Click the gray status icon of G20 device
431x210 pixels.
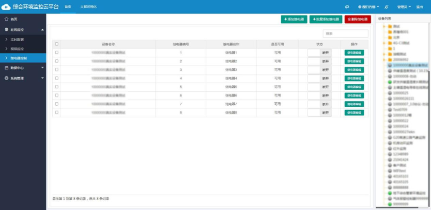coord(389,137)
